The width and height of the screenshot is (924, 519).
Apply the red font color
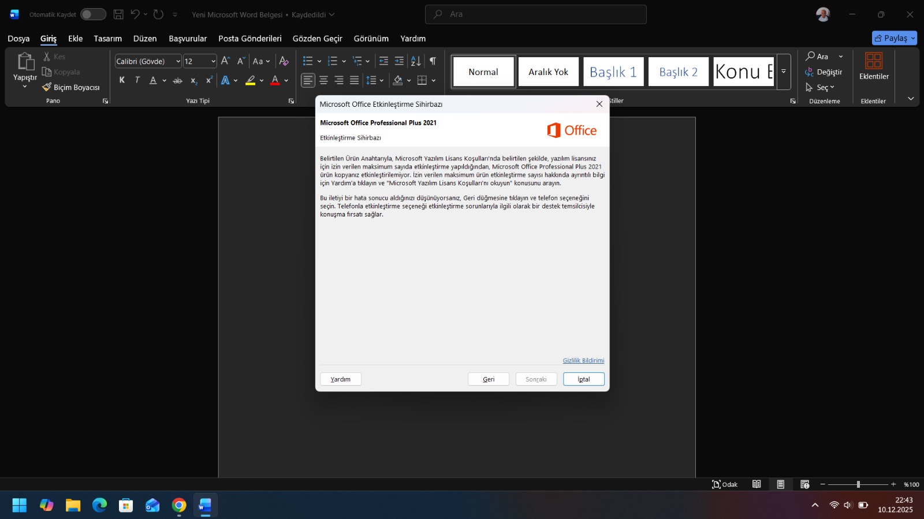pos(275,80)
